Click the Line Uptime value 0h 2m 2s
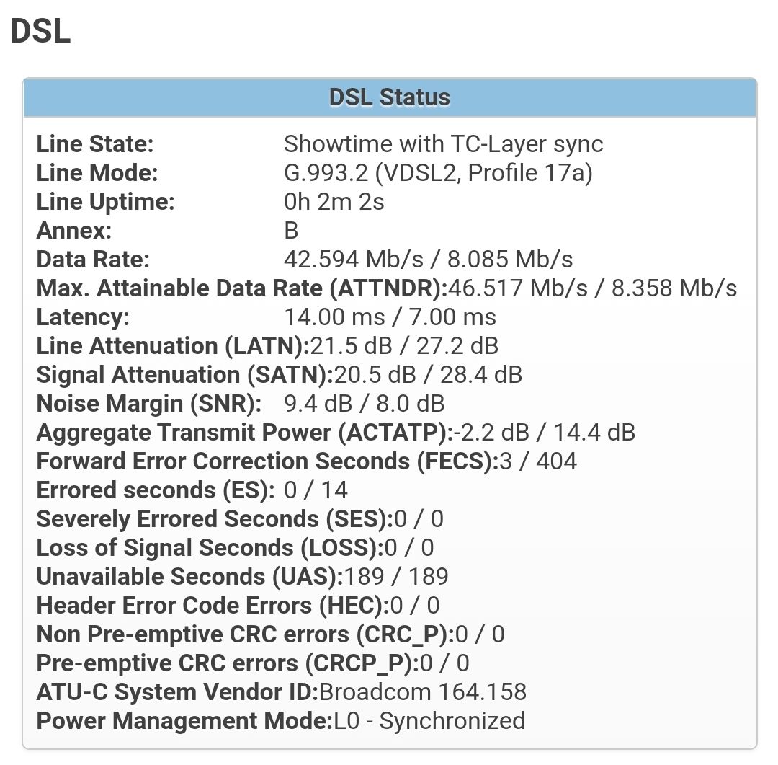 click(x=334, y=202)
